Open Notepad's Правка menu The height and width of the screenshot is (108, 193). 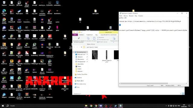126,16
